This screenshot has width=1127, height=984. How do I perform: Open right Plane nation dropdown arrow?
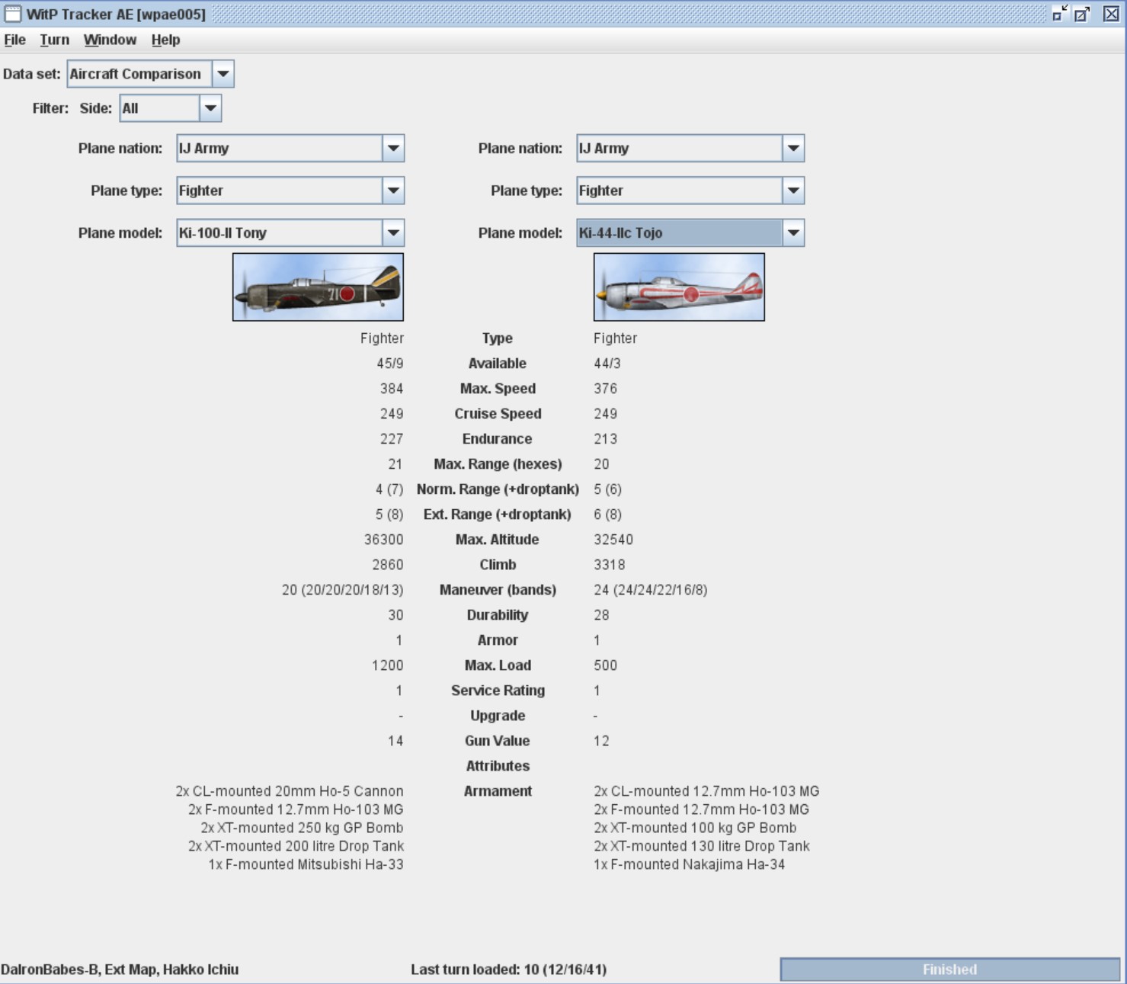pos(793,149)
